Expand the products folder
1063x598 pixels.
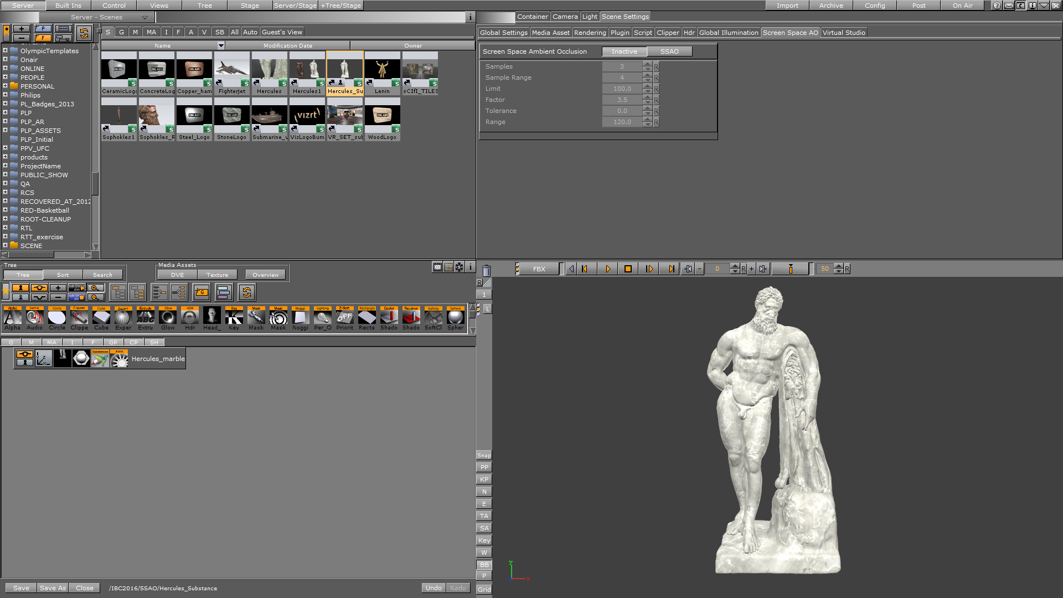(5, 157)
